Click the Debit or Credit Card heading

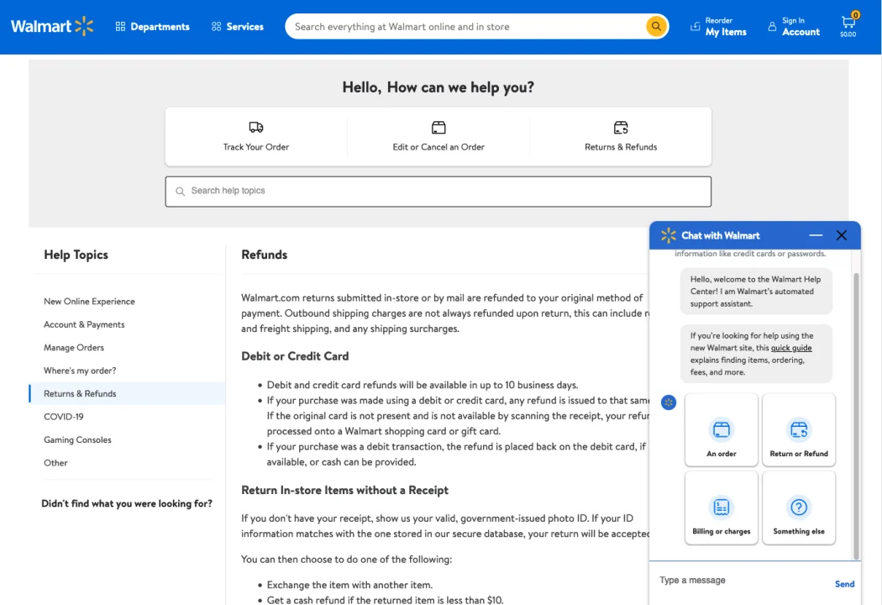coord(295,356)
